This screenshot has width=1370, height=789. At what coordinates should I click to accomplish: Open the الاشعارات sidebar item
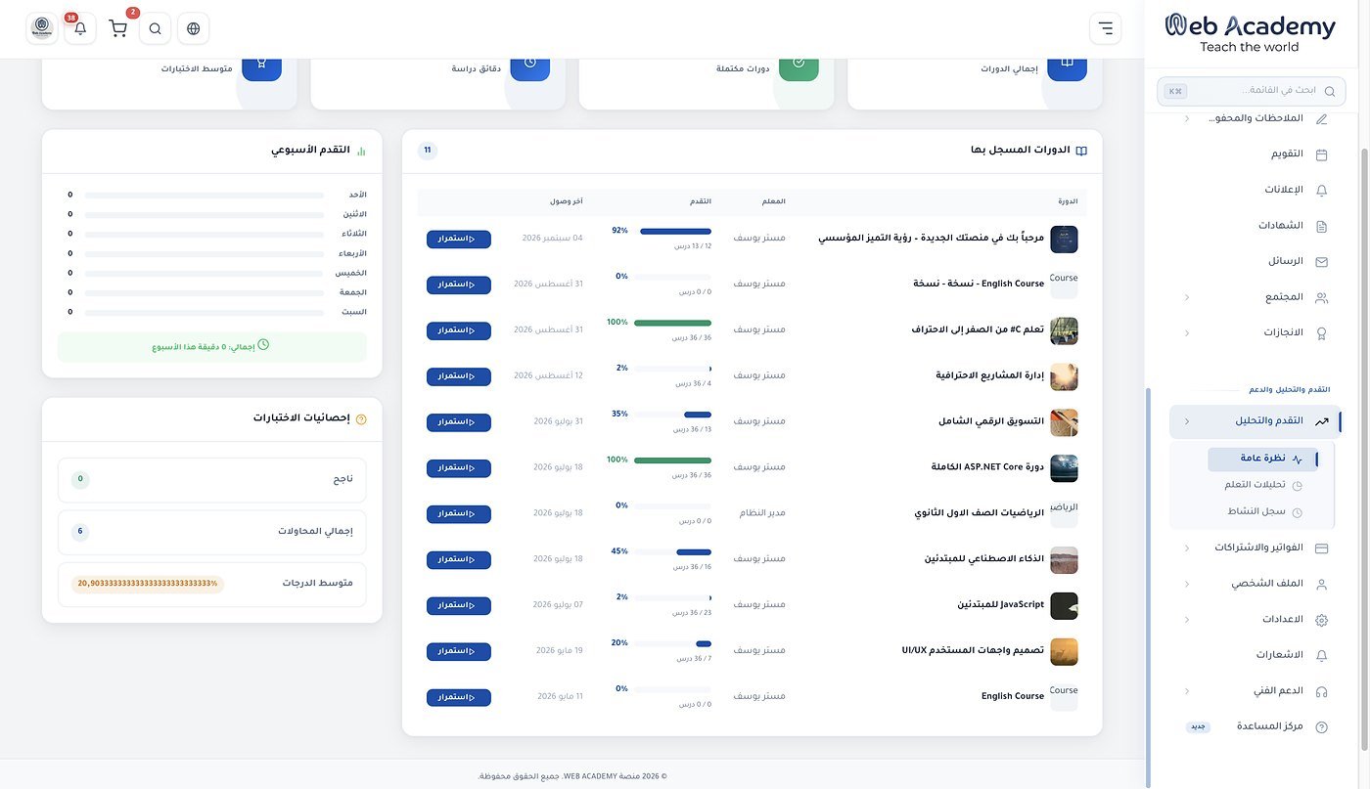coord(1256,655)
